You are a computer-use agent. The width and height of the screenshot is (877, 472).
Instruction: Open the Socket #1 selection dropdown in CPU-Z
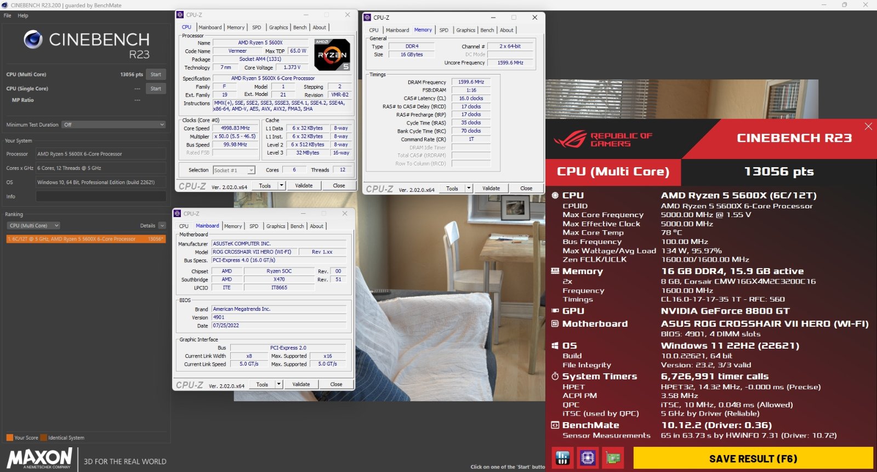(234, 170)
